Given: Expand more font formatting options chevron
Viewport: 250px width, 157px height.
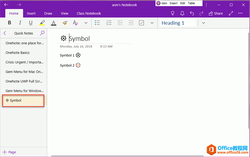Looking at the screenshot, I should (x=86, y=23).
